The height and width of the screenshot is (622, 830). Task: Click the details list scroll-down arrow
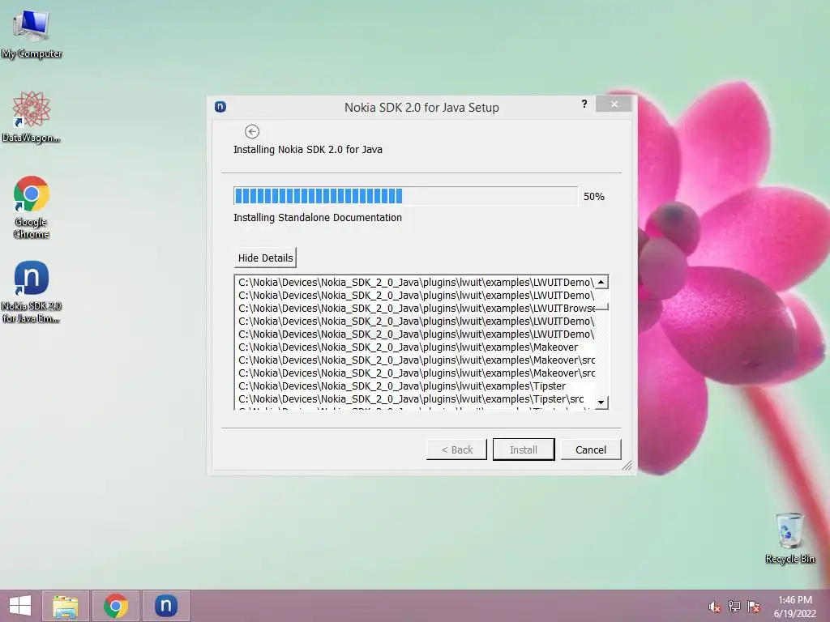(601, 403)
